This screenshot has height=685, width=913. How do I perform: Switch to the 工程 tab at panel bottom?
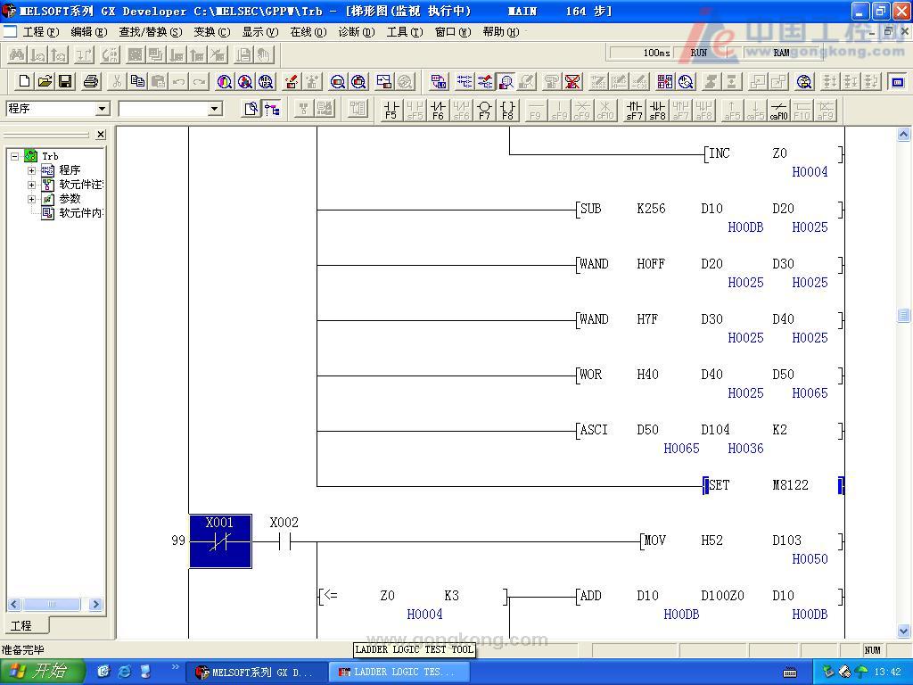pos(21,625)
